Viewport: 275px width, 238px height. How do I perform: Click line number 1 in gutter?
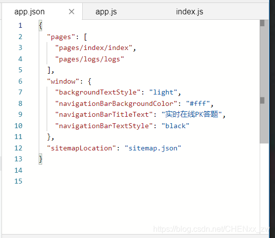(20, 25)
